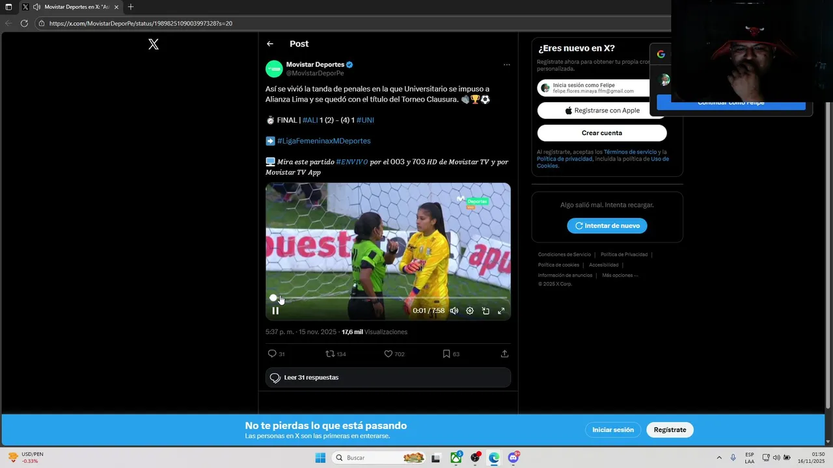Bookmark the post
This screenshot has height=468, width=833.
(x=446, y=354)
